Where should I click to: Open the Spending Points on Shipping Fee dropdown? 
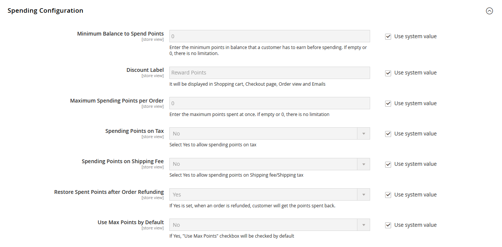tap(269, 164)
